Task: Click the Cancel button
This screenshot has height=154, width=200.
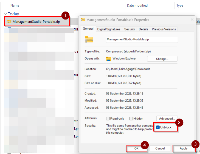Action: tap(160, 149)
